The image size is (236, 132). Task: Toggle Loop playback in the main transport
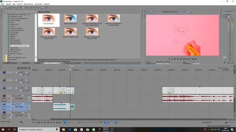pyautogui.click(x=36, y=122)
